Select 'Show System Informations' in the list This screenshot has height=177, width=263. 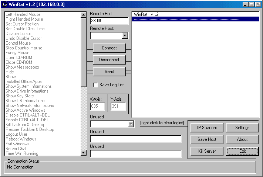tap(28, 86)
